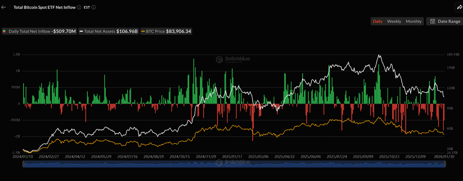This screenshot has width=463, height=181.
Task: Switch to the Weekly tab
Action: click(x=394, y=21)
